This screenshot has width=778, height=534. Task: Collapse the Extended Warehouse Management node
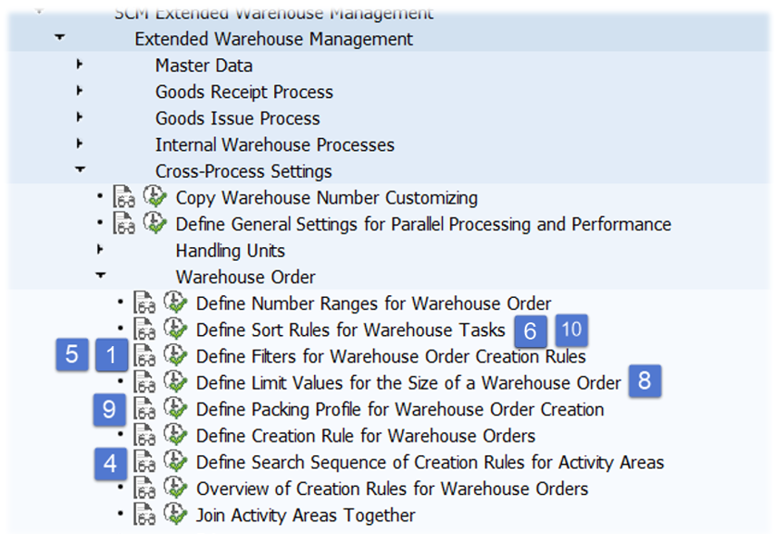[60, 37]
